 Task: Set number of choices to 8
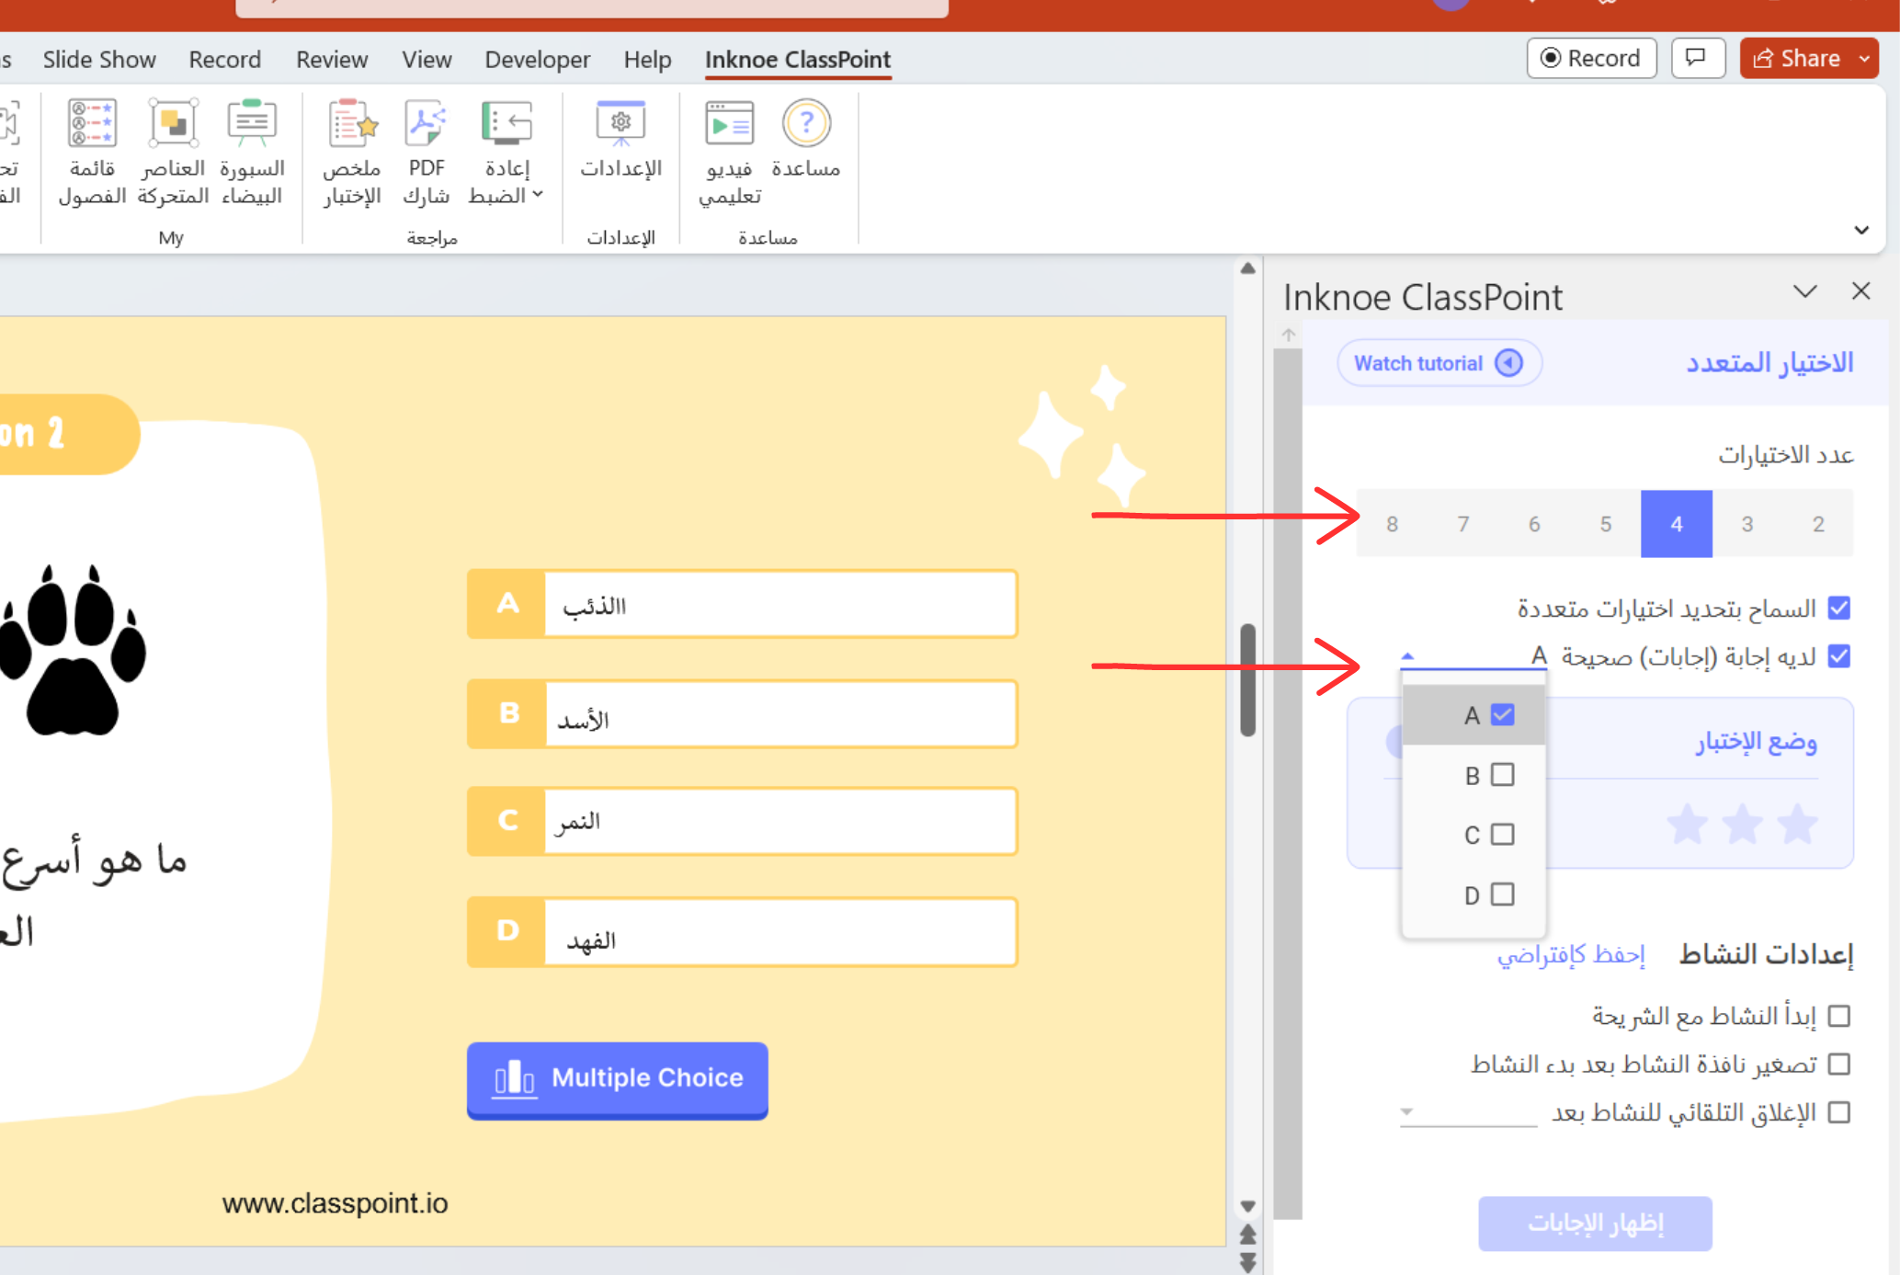(x=1393, y=524)
